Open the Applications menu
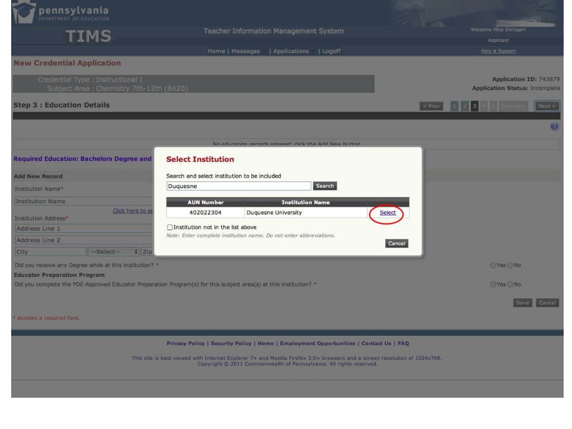The height and width of the screenshot is (429, 572). tap(290, 51)
